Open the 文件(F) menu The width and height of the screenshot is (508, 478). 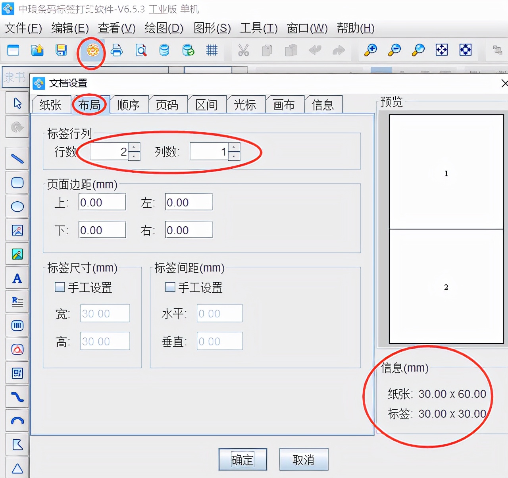[23, 28]
